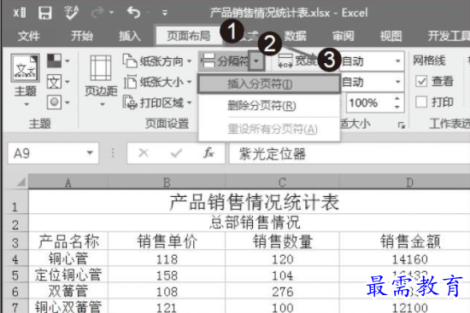Open the Name Box dropdown arrow
Image resolution: width=470 pixels, height=313 pixels.
[x=90, y=154]
